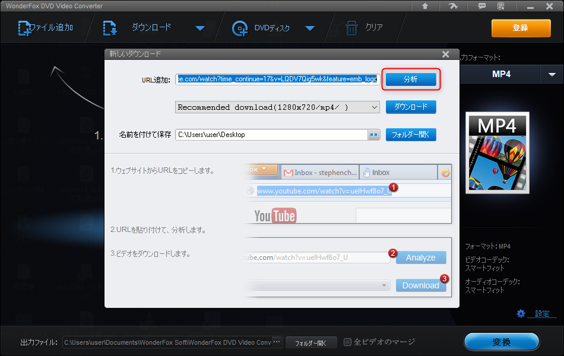This screenshot has width=564, height=356.
Task: Click the URL追加 input field
Action: [277, 79]
